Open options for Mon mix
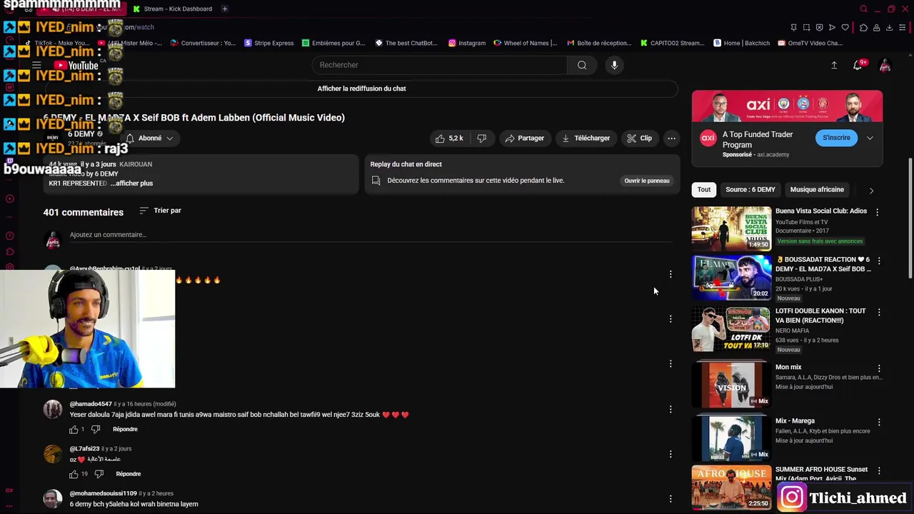 879,368
